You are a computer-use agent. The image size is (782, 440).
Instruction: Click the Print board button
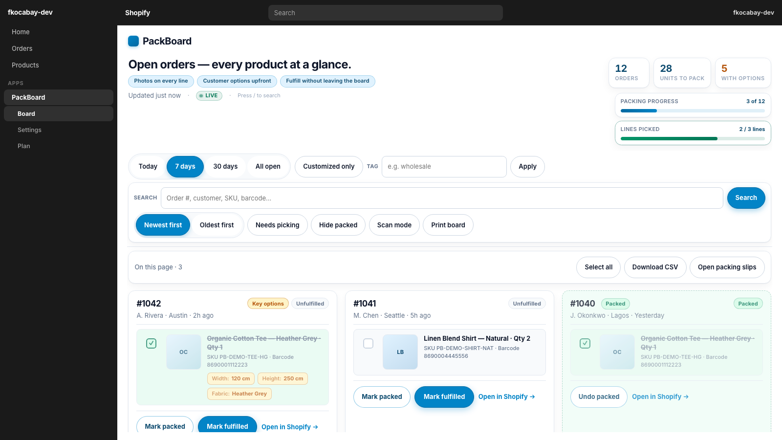click(x=448, y=225)
